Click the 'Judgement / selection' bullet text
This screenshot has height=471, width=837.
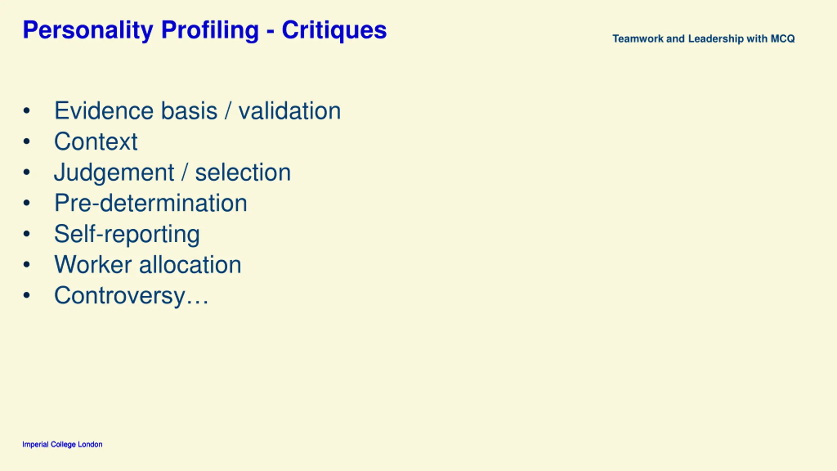pos(172,172)
